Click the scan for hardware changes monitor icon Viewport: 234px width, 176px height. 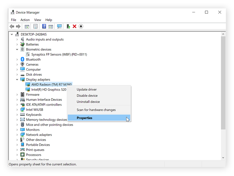(59, 26)
